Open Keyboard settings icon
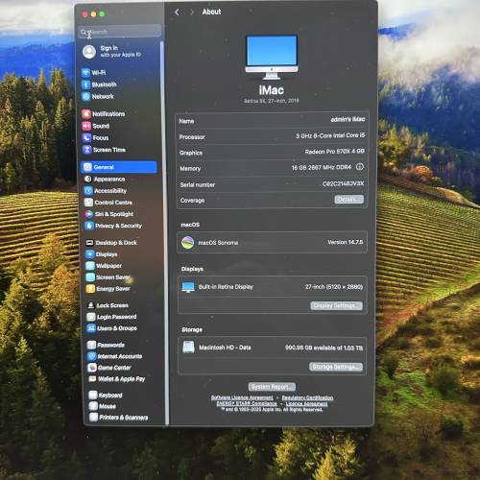 [93, 395]
